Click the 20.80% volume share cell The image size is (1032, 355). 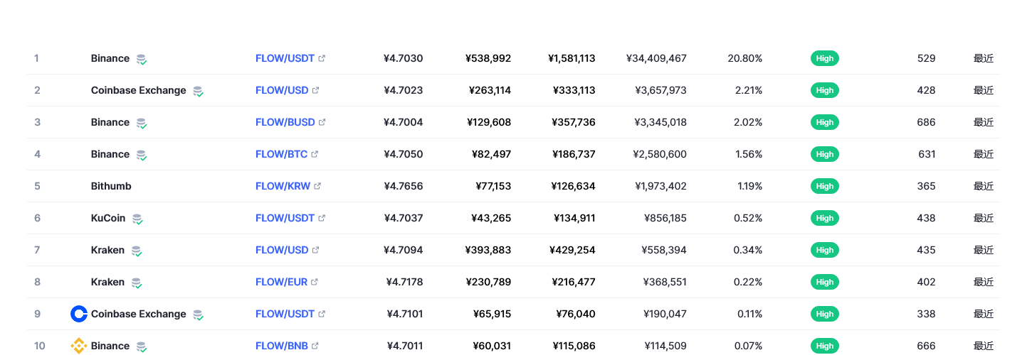click(744, 58)
